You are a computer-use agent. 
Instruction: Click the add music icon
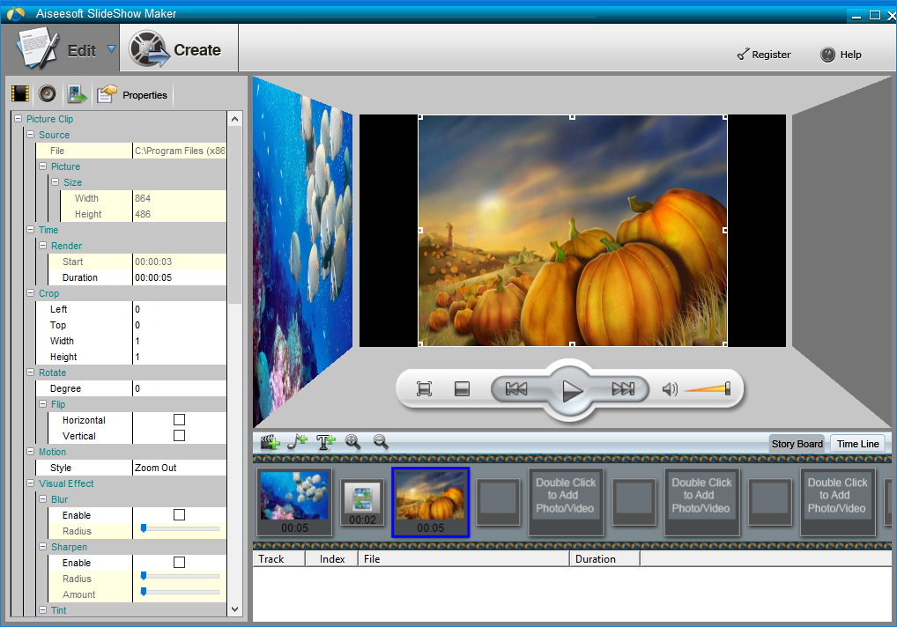coord(298,443)
